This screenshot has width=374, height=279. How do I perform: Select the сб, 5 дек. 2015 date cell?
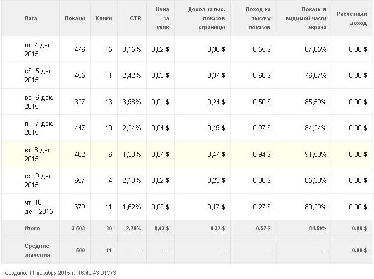click(x=39, y=75)
